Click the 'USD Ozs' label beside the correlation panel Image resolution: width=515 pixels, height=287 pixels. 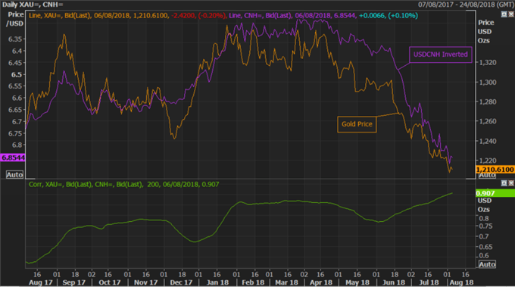[484, 205]
